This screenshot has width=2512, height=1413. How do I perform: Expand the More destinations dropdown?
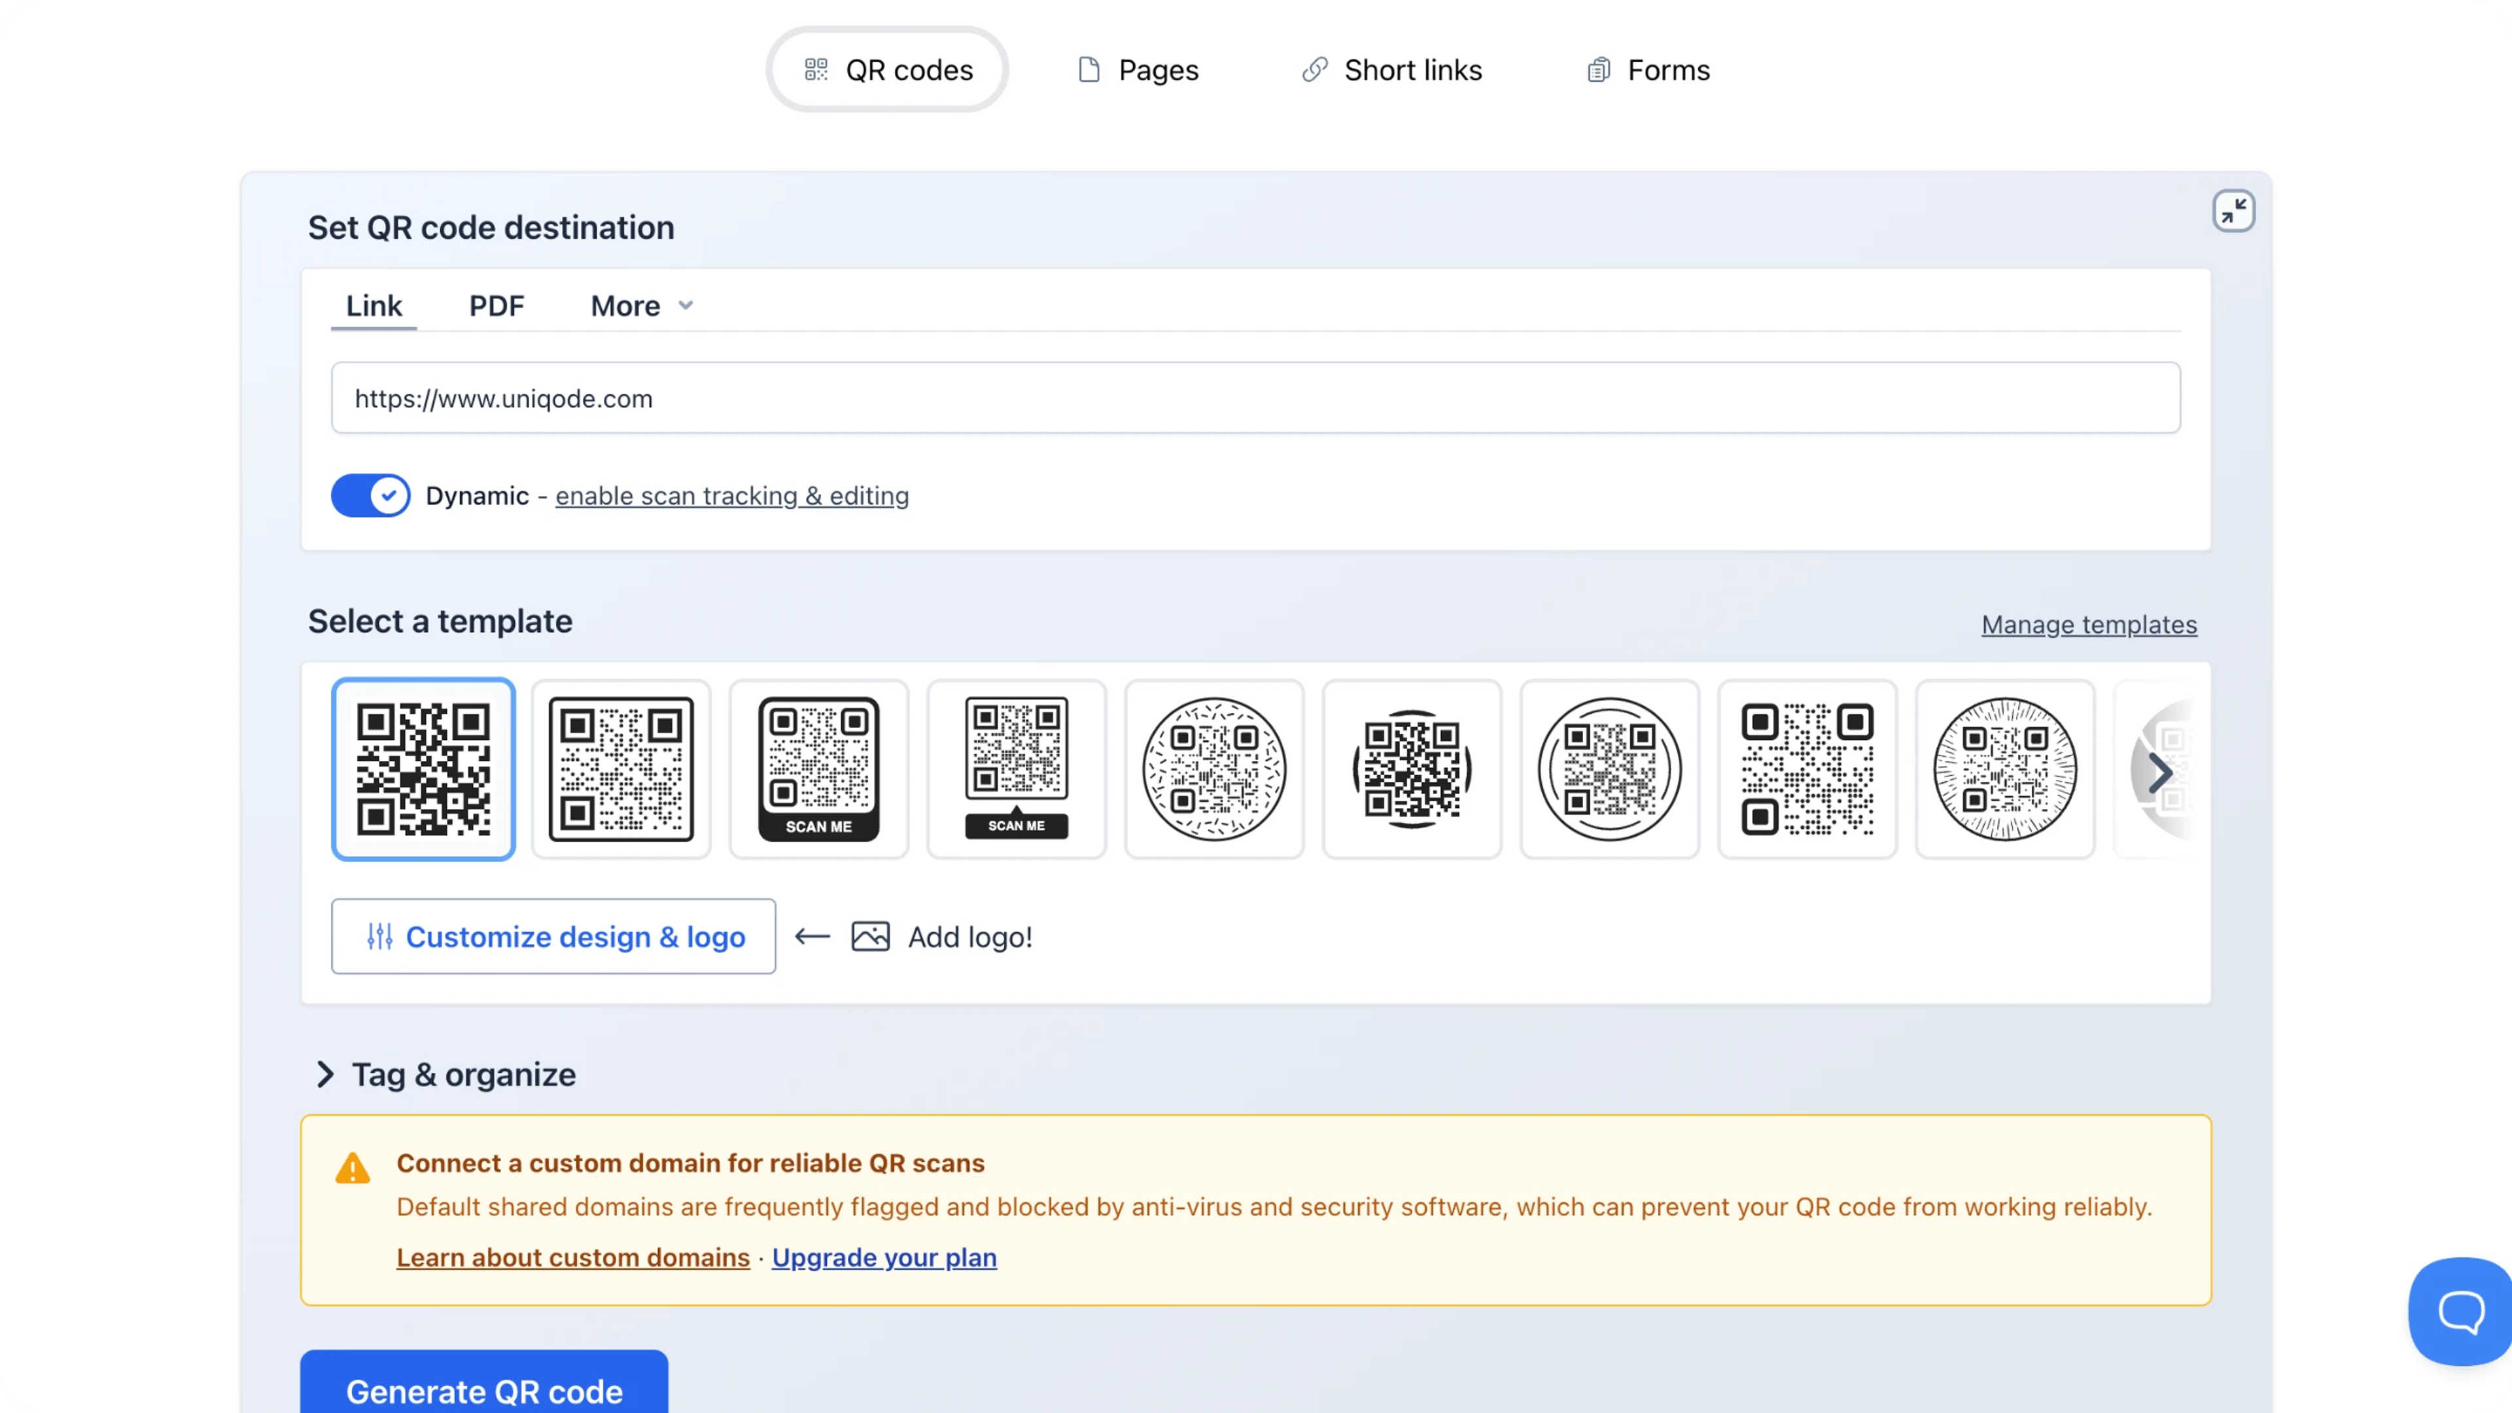(642, 306)
